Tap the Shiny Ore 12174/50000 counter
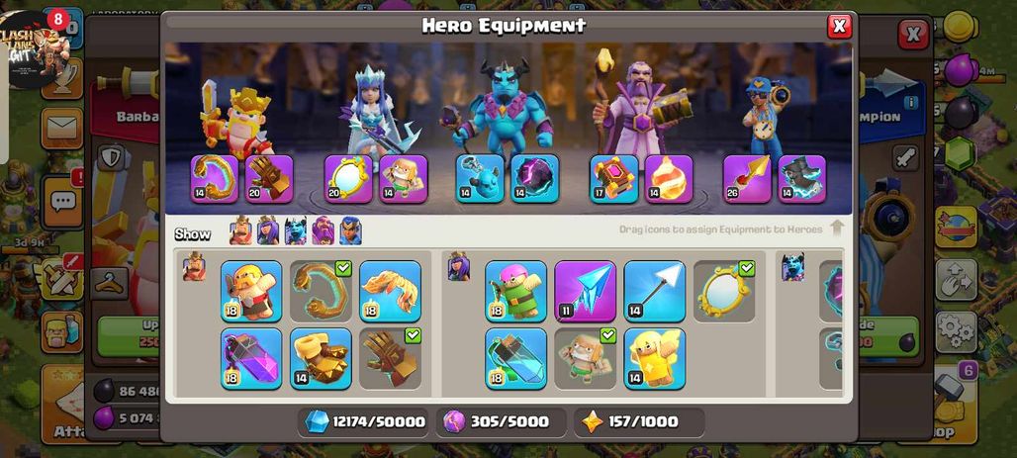 pyautogui.click(x=364, y=421)
